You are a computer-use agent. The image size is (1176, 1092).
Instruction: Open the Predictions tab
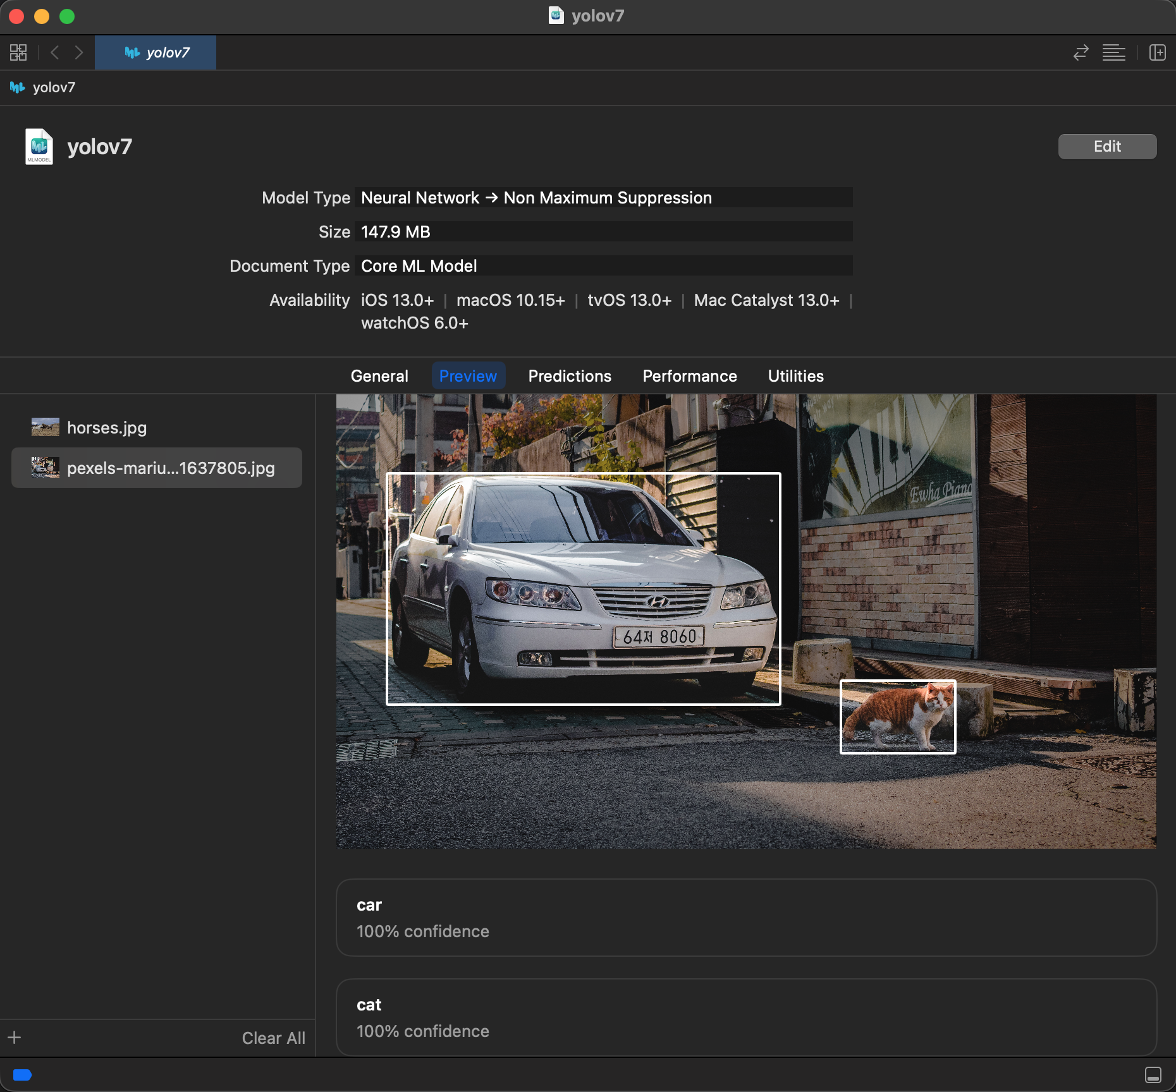pos(570,376)
